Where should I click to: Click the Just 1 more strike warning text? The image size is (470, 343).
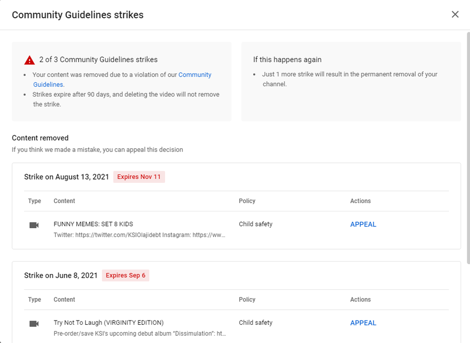coord(349,79)
